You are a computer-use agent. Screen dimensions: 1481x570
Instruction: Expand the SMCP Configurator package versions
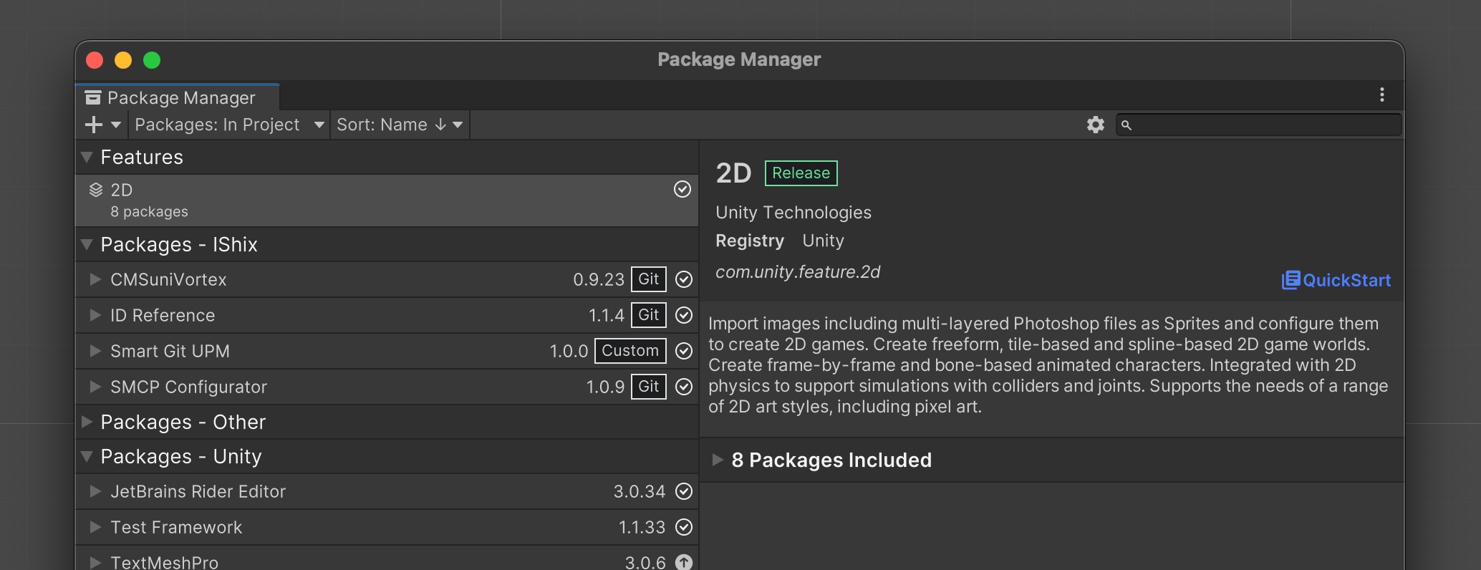95,387
